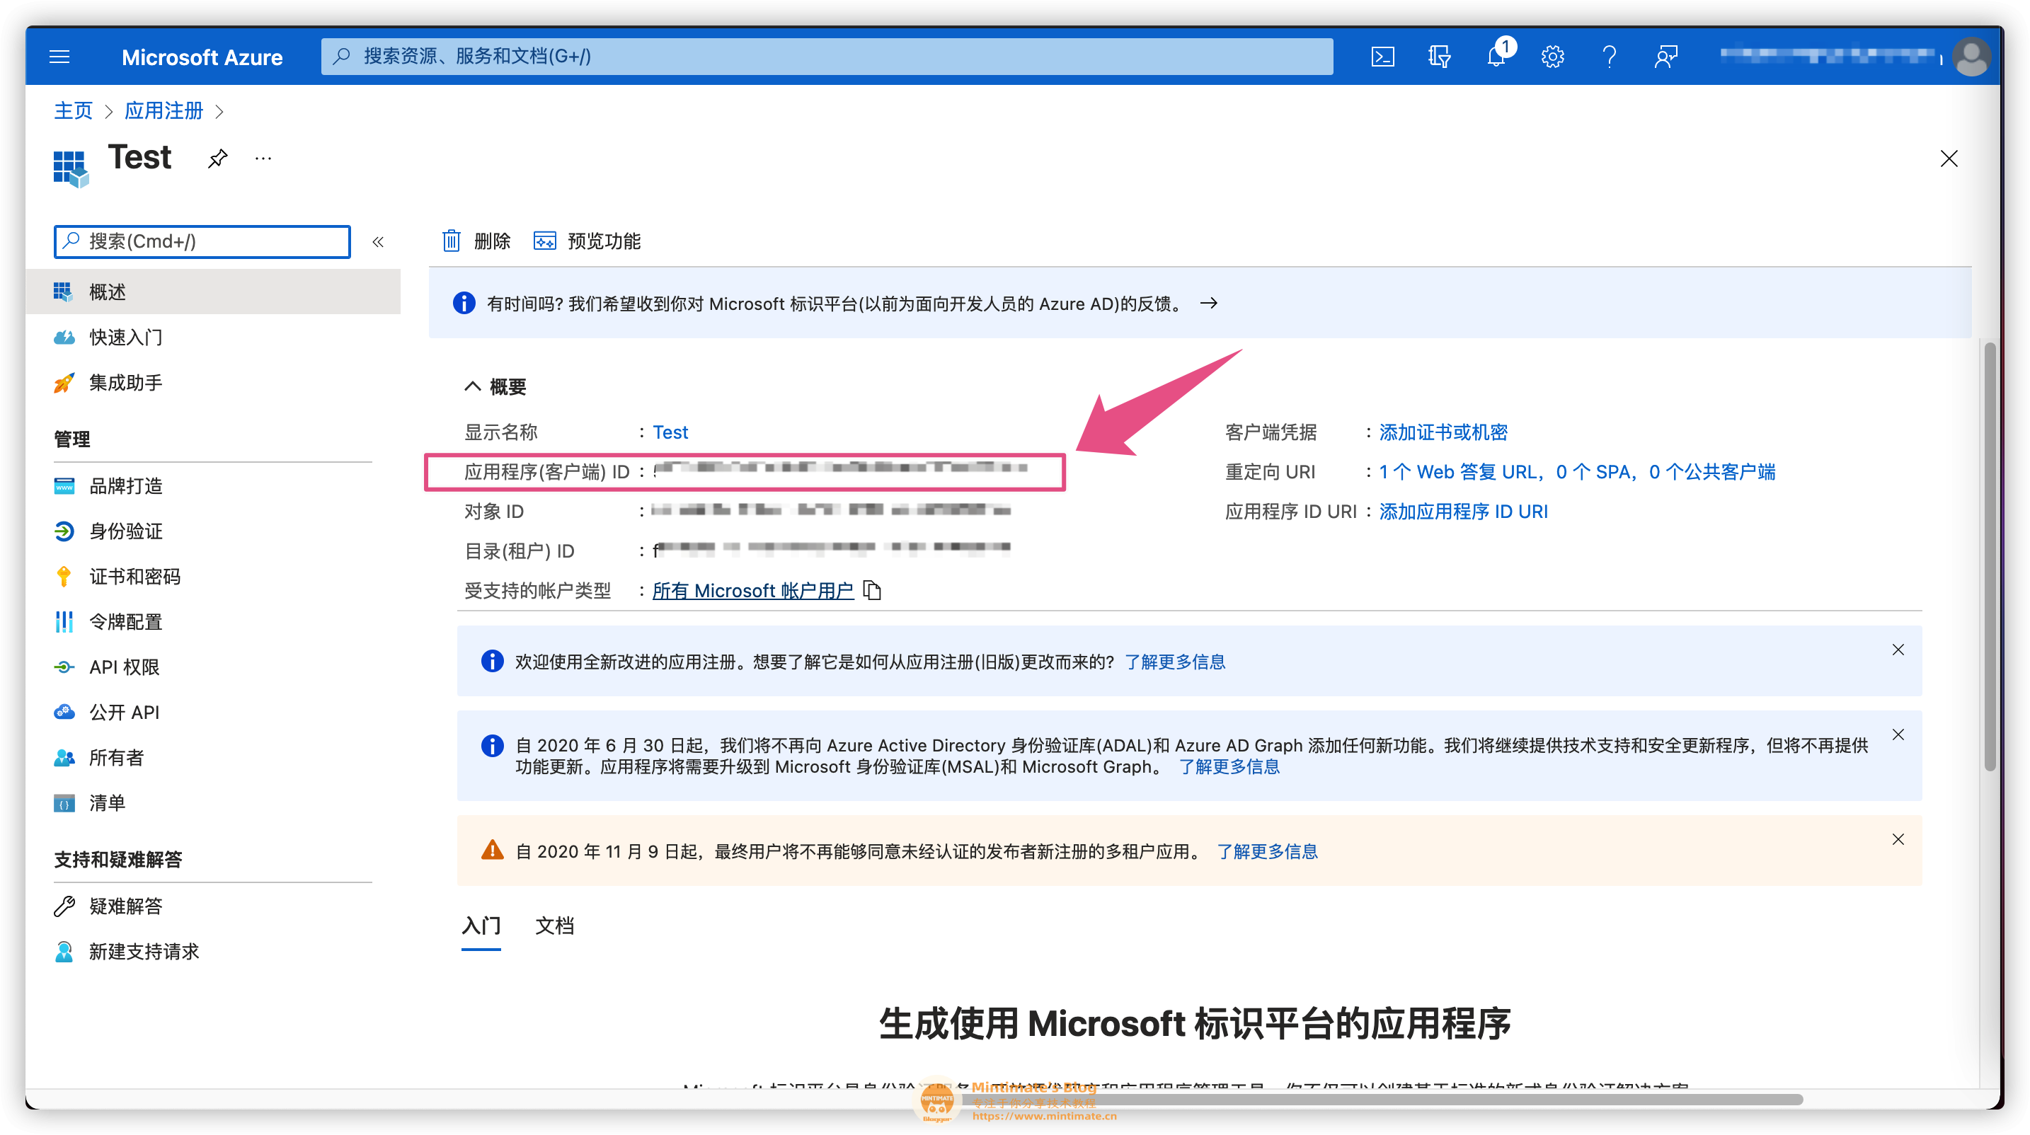Dismiss the new app registration notice
Screen dimensions: 2030x1135
[x=1898, y=650]
